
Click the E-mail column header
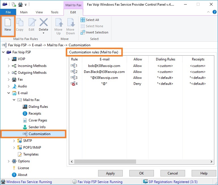tap(105, 59)
